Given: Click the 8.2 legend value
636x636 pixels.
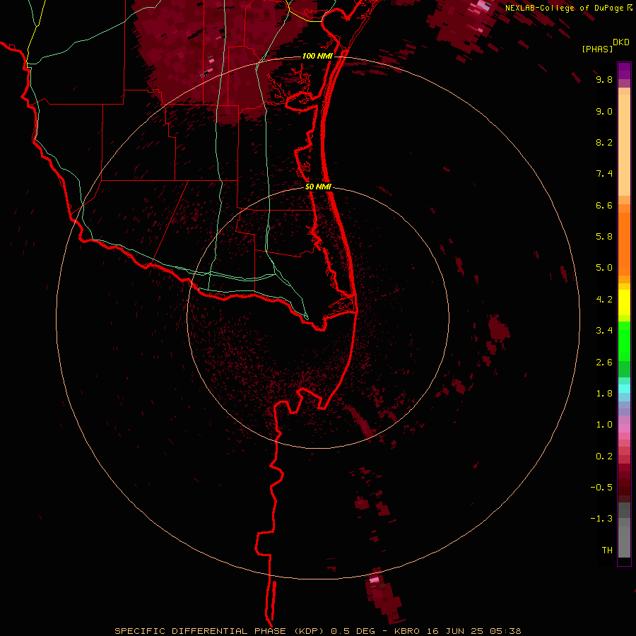Looking at the screenshot, I should (604, 142).
